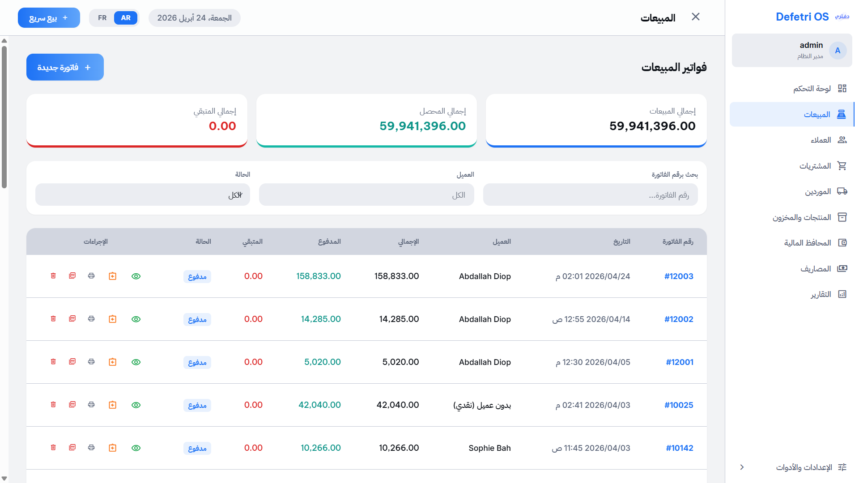Switch interface language to FR

pos(102,17)
